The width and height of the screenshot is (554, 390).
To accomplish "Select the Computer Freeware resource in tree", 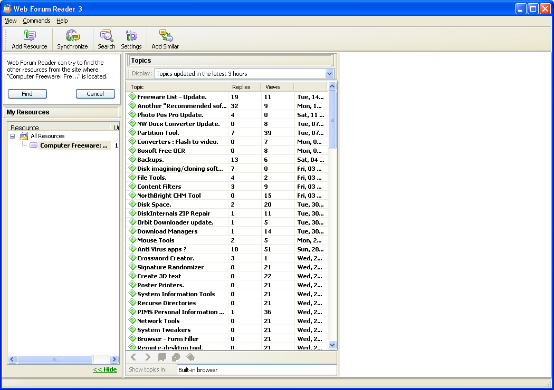I will coord(74,145).
